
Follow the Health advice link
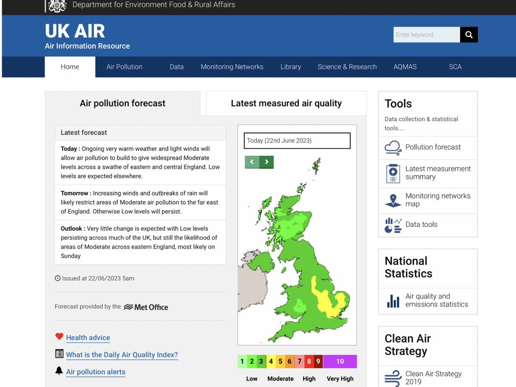(88, 338)
